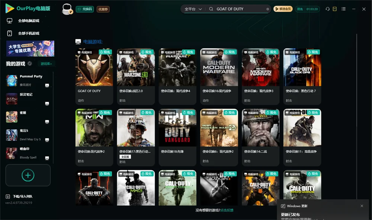Open the GOAT OF DUTY game card

coord(94,76)
